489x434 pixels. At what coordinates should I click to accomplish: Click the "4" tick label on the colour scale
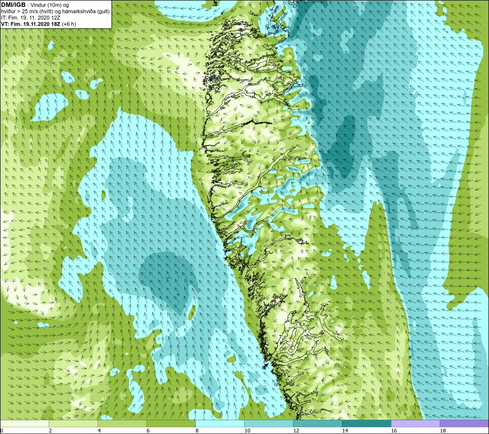(99, 431)
